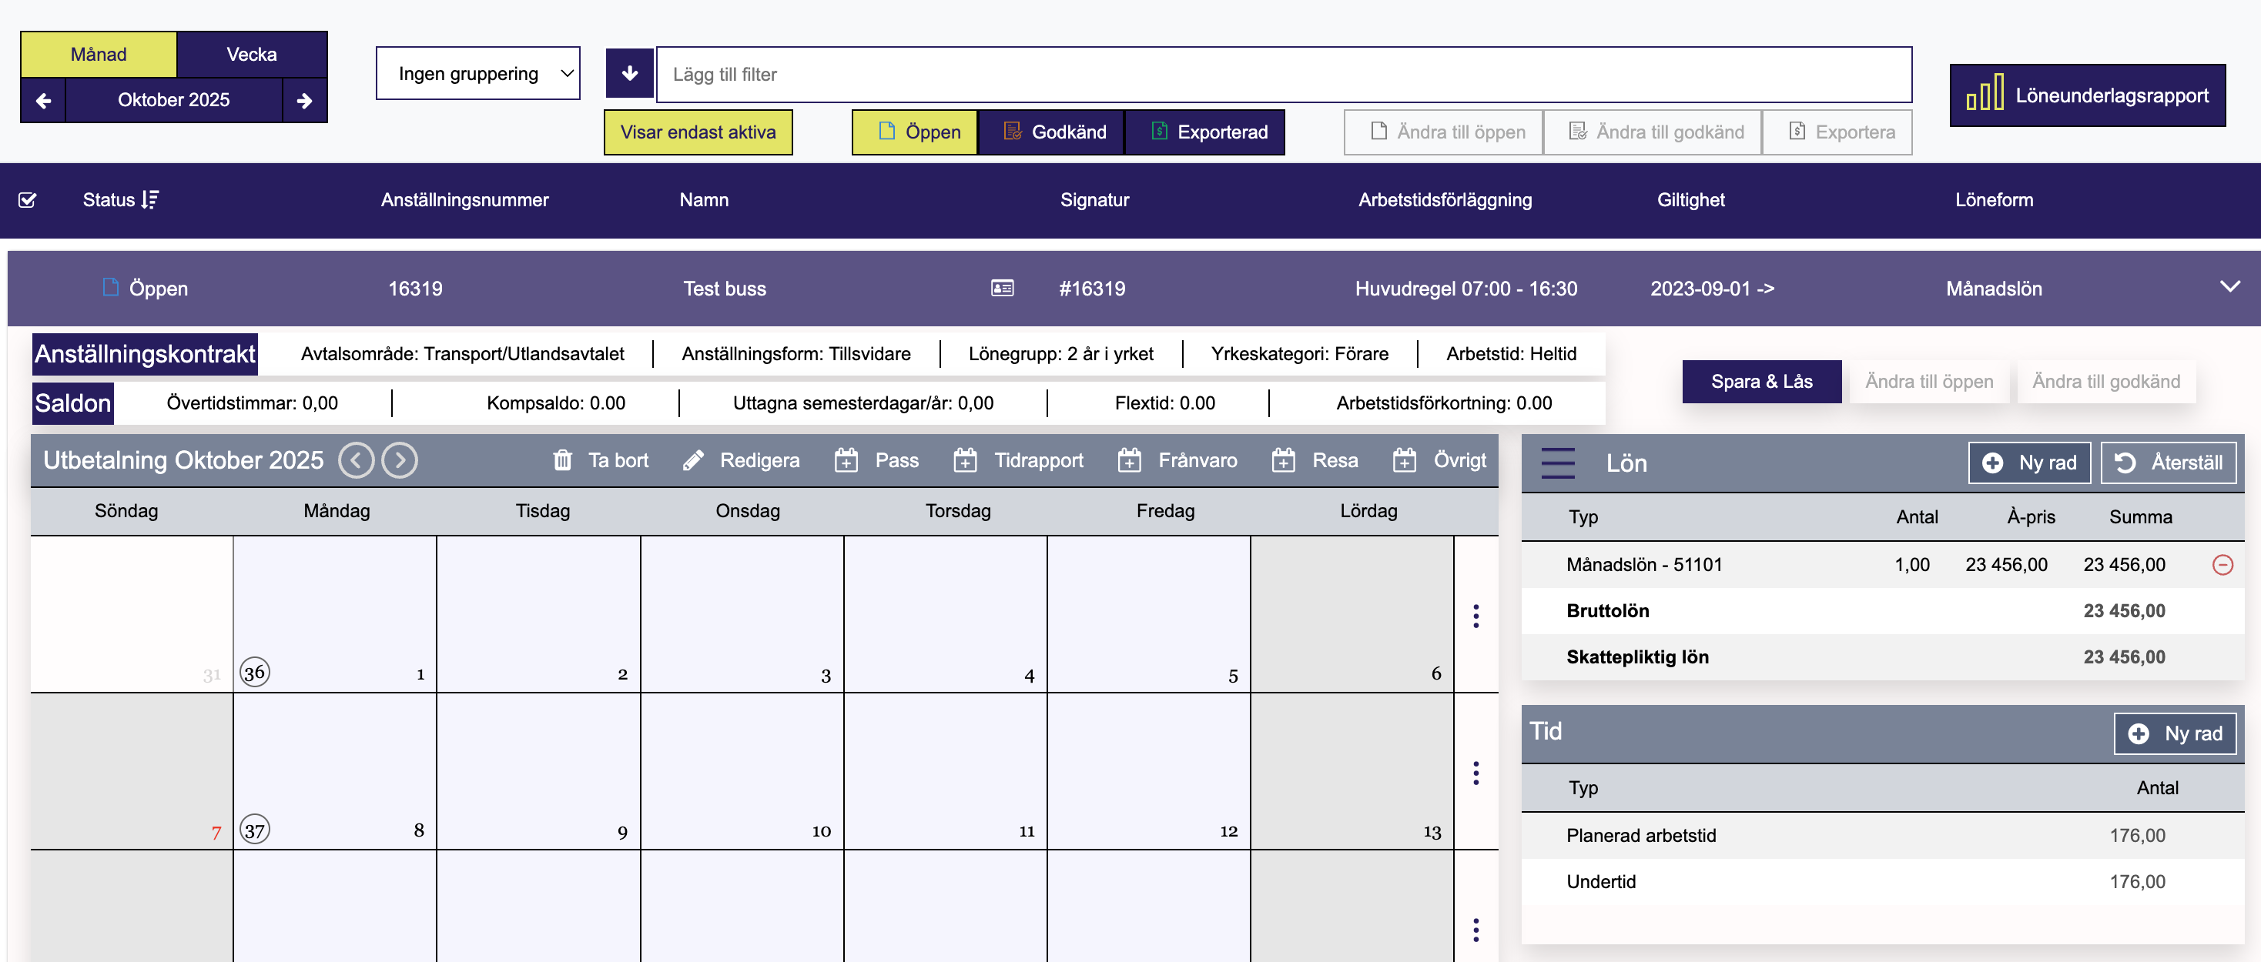Image resolution: width=2261 pixels, height=962 pixels.
Task: Toggle Visar endast aktiva filter
Action: 698,132
